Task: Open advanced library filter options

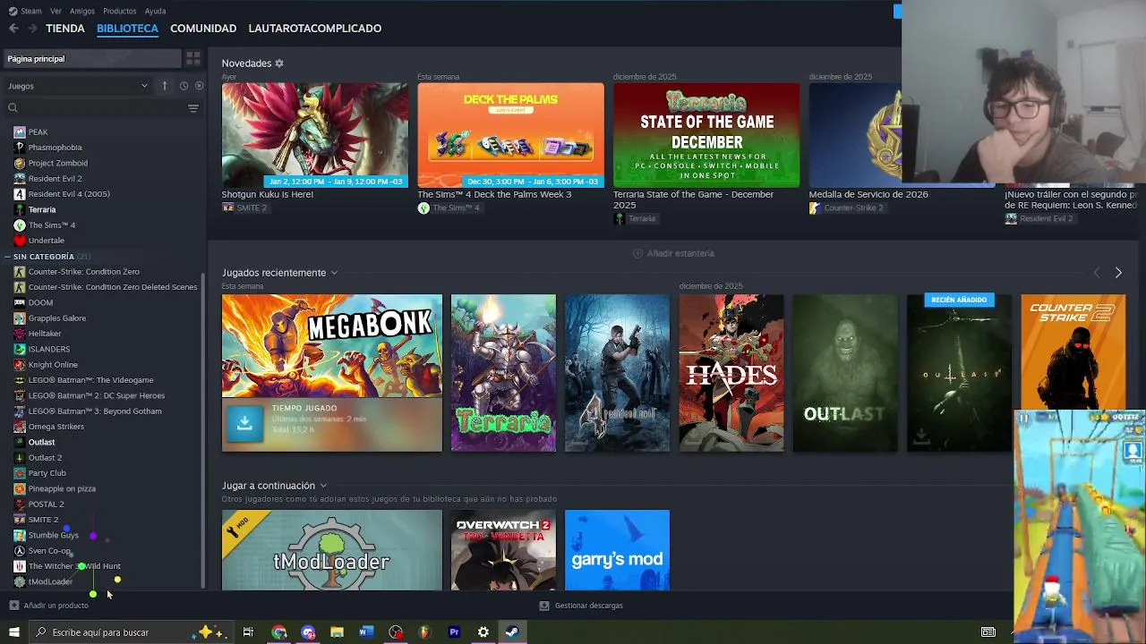Action: pyautogui.click(x=192, y=108)
